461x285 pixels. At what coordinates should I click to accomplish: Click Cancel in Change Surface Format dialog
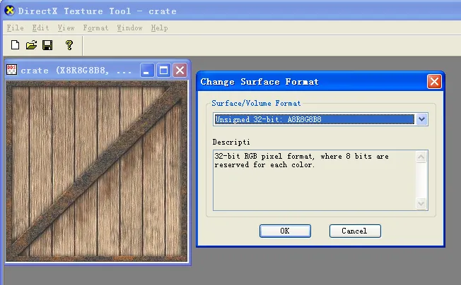click(x=355, y=231)
